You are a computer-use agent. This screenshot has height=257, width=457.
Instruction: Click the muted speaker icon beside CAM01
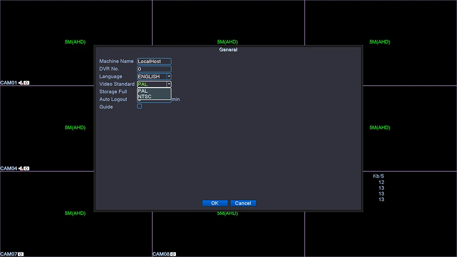21,83
